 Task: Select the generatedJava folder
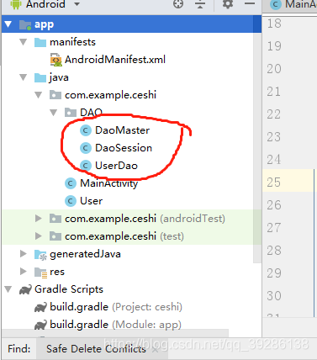click(x=85, y=254)
